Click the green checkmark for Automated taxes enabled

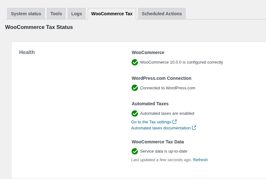(135, 114)
